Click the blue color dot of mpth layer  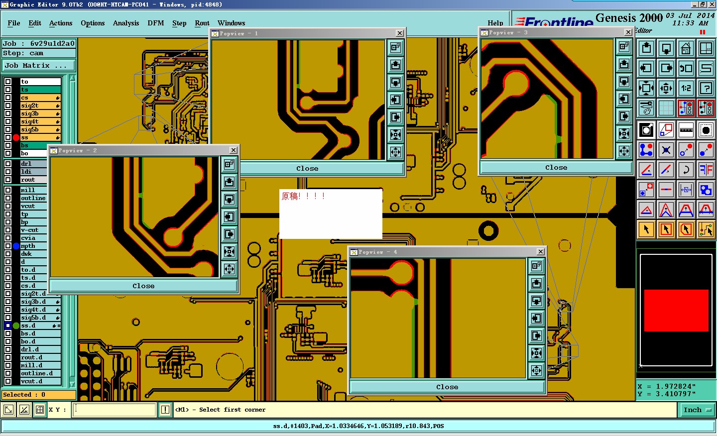coord(16,246)
